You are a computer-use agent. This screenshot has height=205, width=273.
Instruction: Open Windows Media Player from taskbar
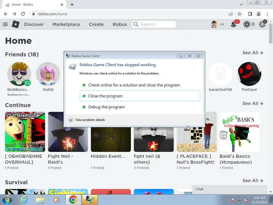point(57,200)
